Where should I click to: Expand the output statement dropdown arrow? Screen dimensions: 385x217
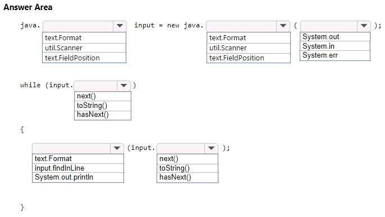pos(117,148)
